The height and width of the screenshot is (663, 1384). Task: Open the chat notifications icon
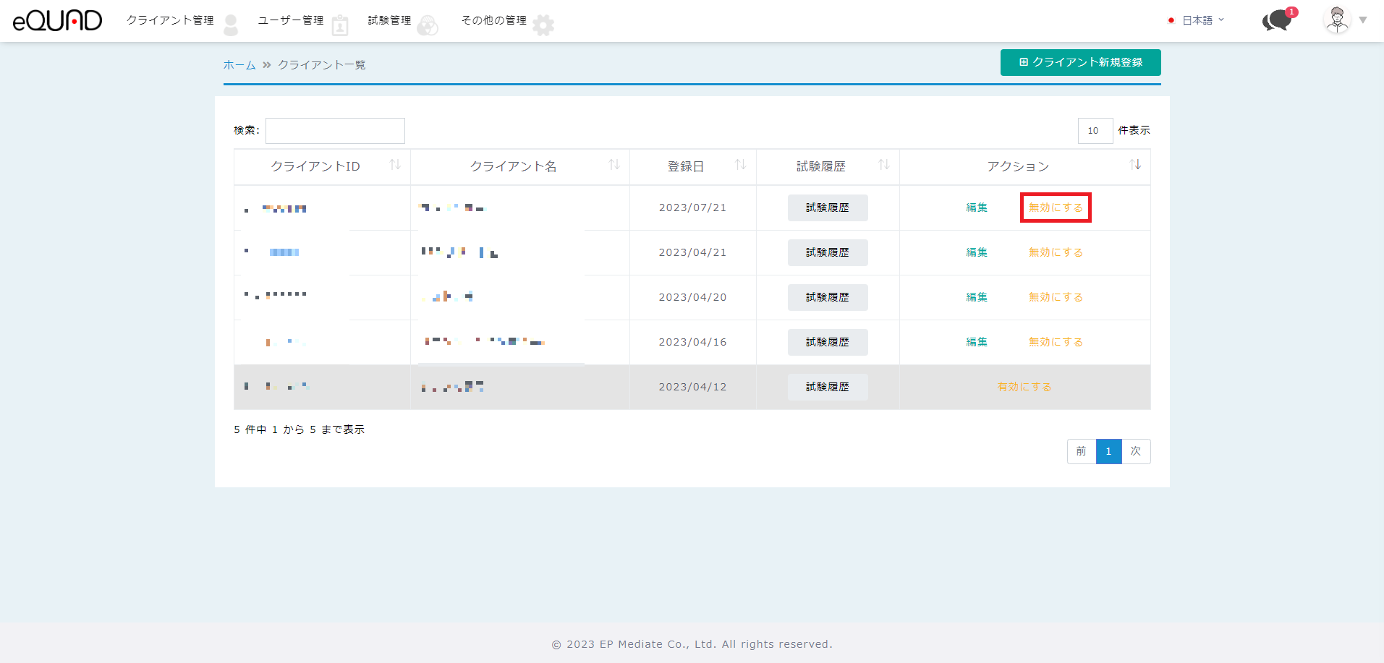click(x=1278, y=20)
